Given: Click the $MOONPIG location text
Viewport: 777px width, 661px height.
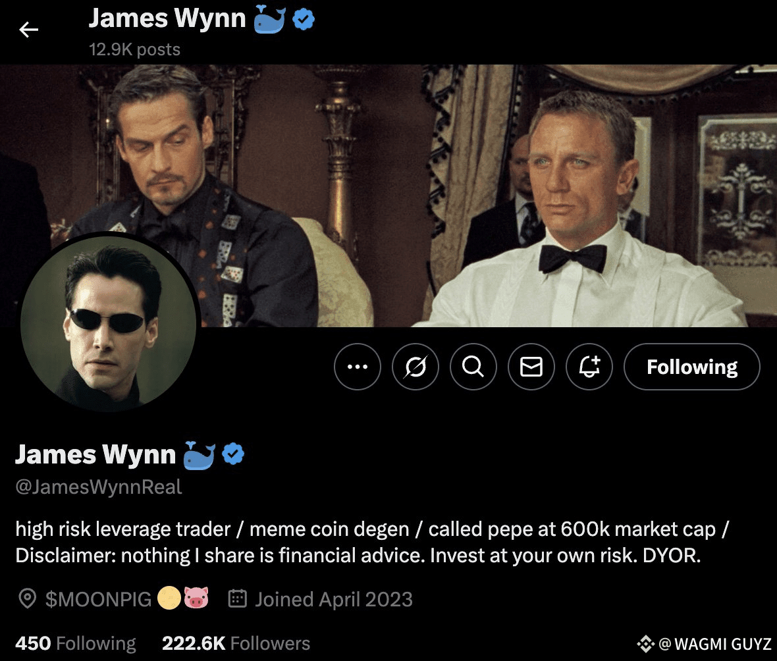Looking at the screenshot, I should tap(98, 599).
